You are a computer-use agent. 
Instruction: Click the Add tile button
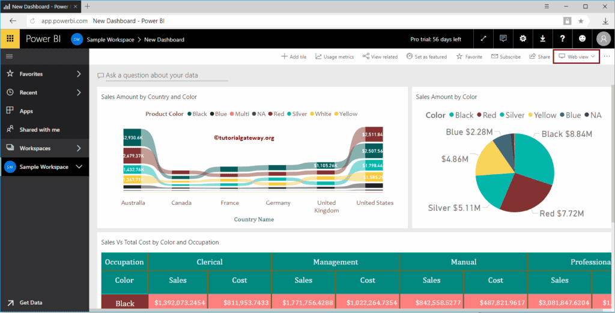pos(294,57)
